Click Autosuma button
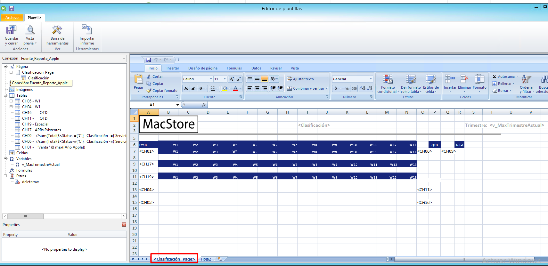548x266 pixels. pos(505,77)
